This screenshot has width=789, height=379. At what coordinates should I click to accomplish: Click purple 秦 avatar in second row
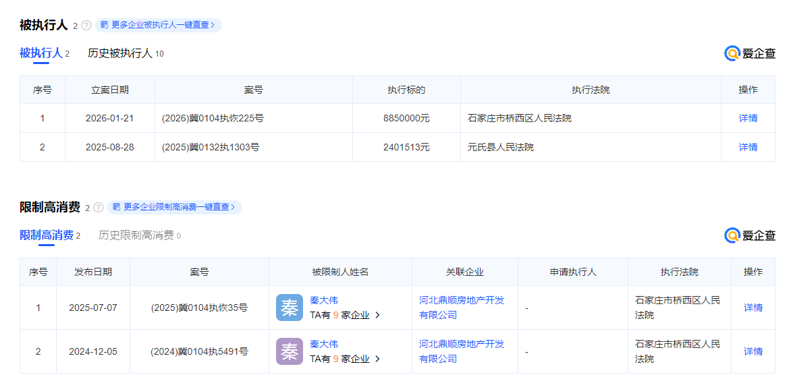pyautogui.click(x=290, y=351)
